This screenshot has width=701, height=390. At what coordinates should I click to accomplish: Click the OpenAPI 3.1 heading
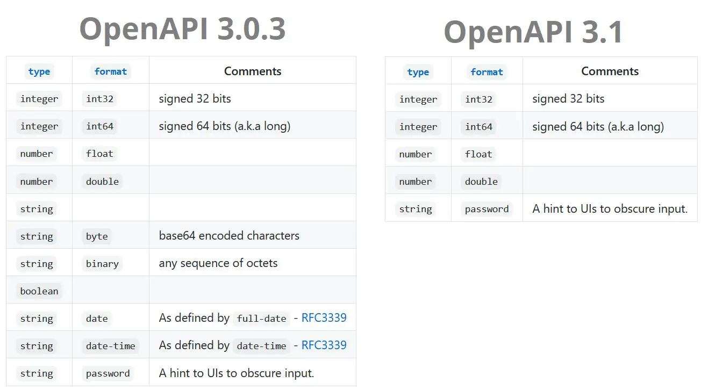coord(533,31)
